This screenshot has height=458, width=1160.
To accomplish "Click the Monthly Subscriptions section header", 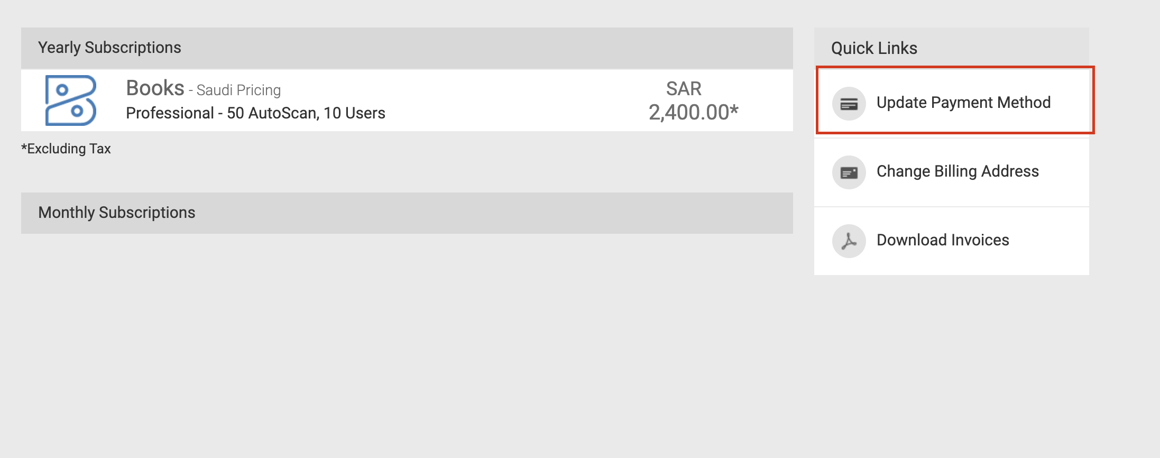I will [x=116, y=213].
